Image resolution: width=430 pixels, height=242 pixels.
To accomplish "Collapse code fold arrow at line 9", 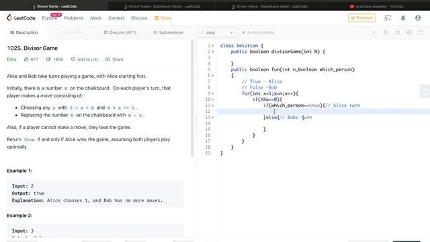I will [213, 93].
